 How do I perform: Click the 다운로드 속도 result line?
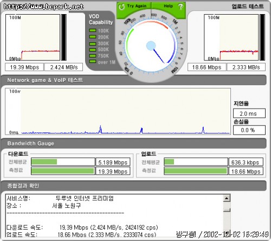coord(82,227)
